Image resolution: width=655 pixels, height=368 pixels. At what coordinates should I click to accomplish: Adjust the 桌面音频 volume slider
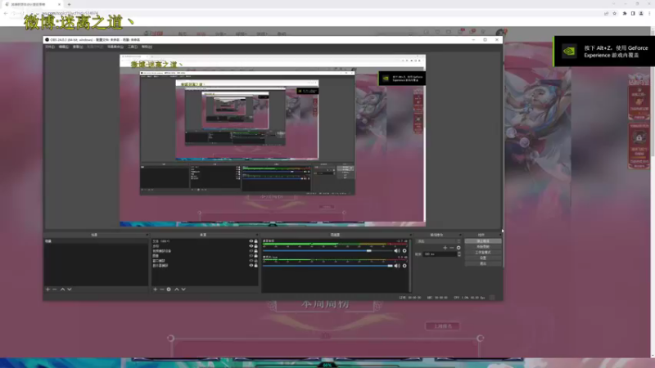pos(369,251)
